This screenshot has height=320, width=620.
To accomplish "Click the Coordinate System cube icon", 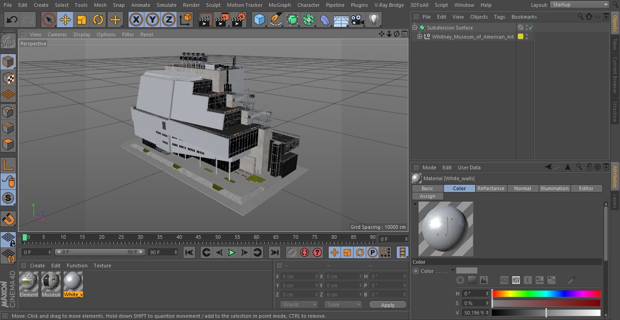I will 186,20.
